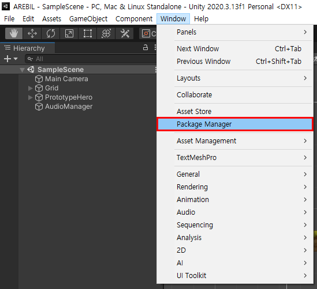Select the Transform tool
The width and height of the screenshot is (317, 289).
tap(106, 33)
